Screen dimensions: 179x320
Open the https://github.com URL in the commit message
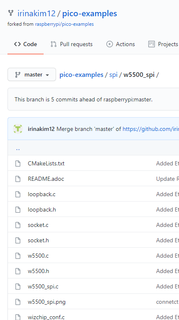(151, 129)
